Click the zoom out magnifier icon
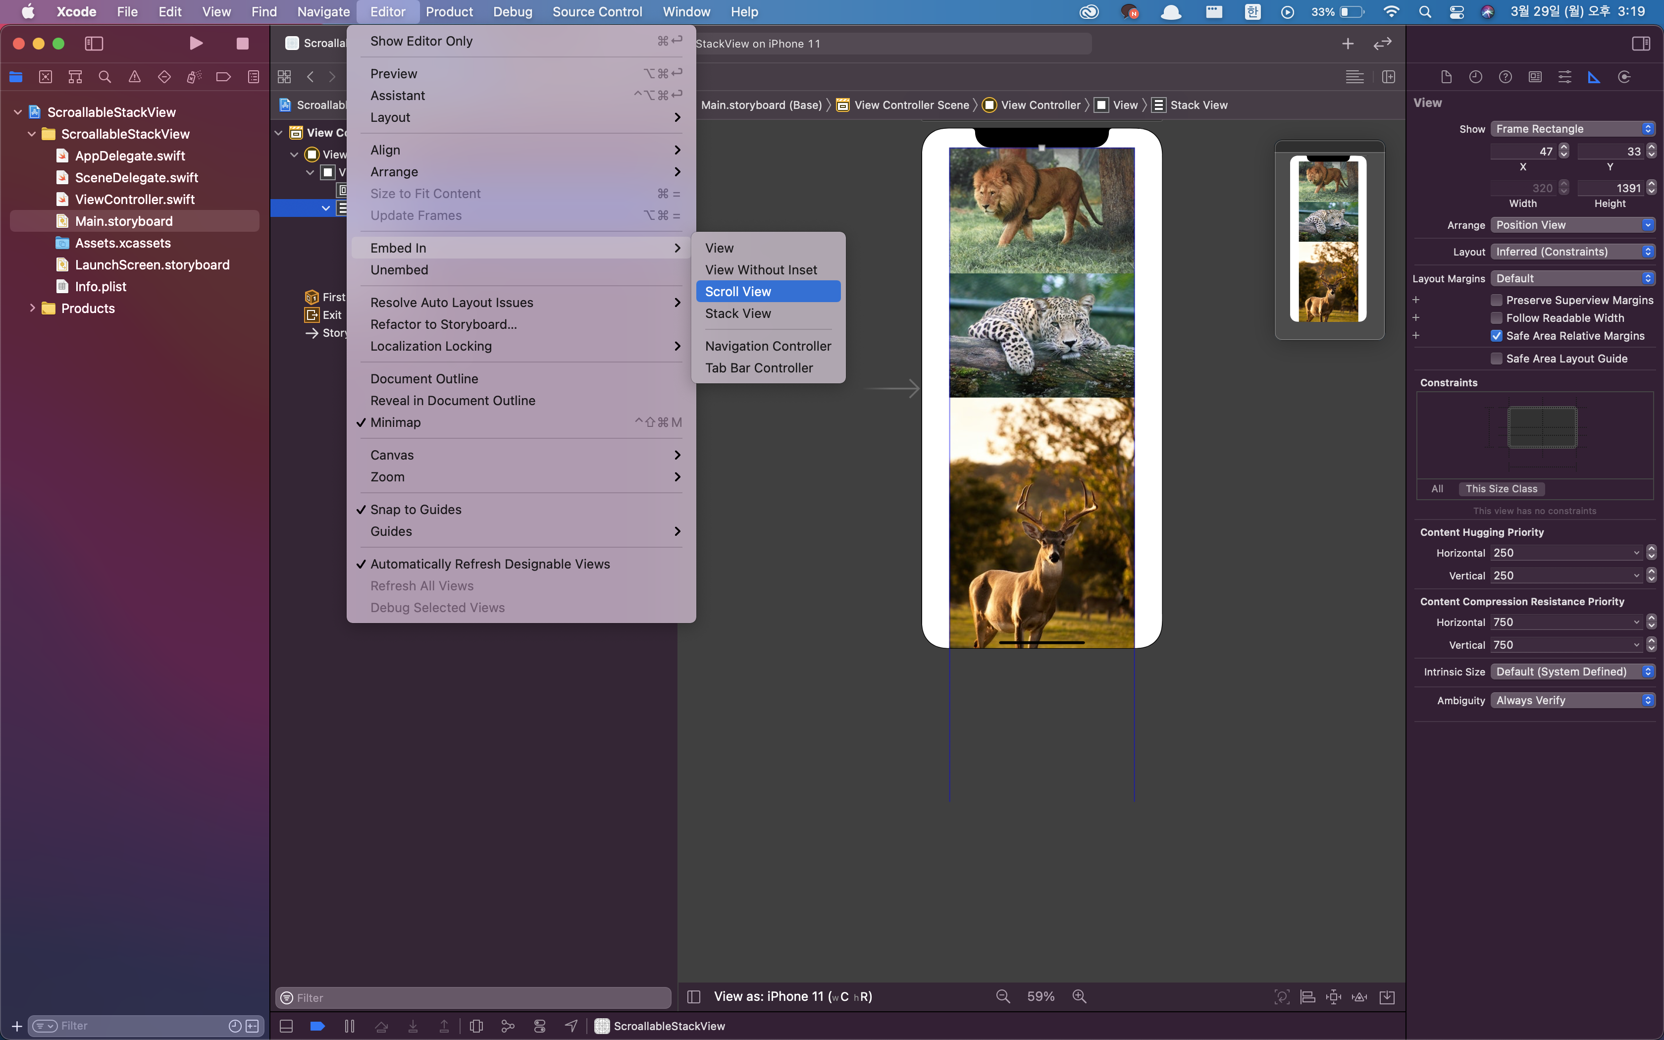The image size is (1664, 1040). pyautogui.click(x=1003, y=996)
